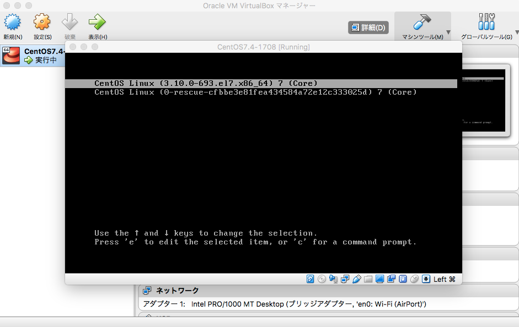Click the hard disk activity status icon
This screenshot has height=327, width=519.
(310, 279)
